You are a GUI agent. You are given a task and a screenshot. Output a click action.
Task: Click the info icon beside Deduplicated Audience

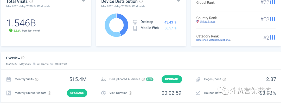coord(143,79)
